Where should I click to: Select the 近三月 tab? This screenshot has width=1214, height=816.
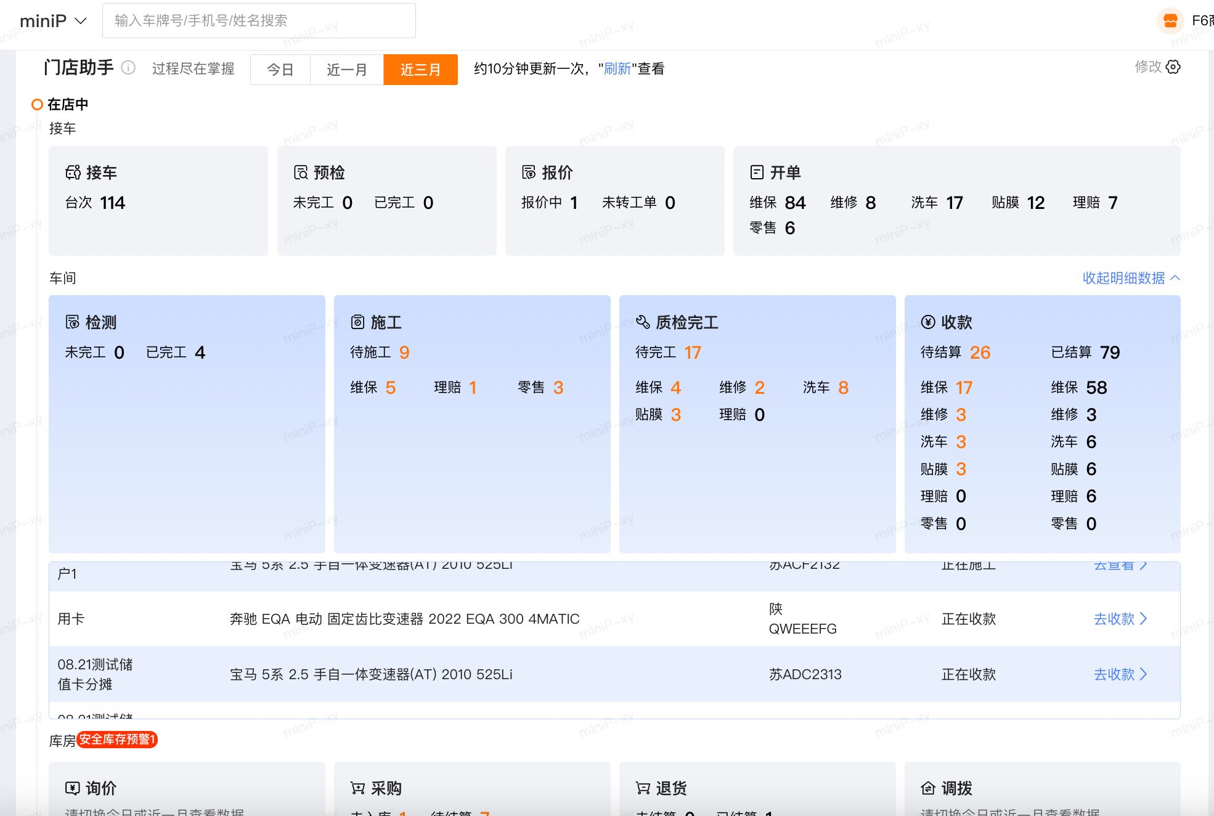click(x=420, y=70)
